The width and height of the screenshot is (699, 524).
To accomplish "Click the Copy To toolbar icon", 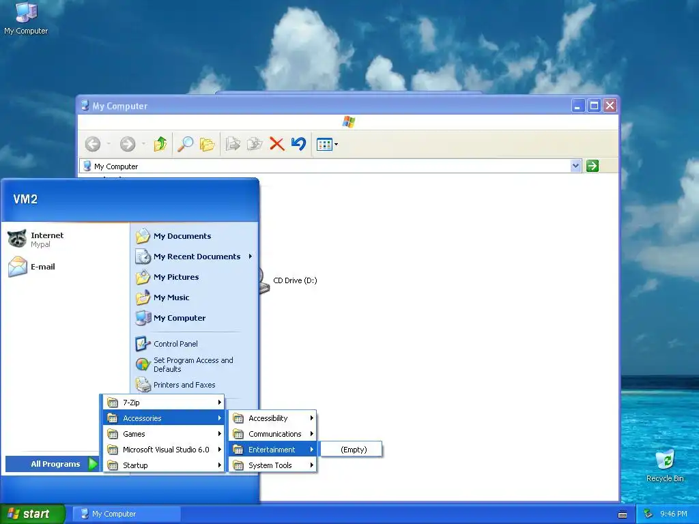I will [x=255, y=144].
